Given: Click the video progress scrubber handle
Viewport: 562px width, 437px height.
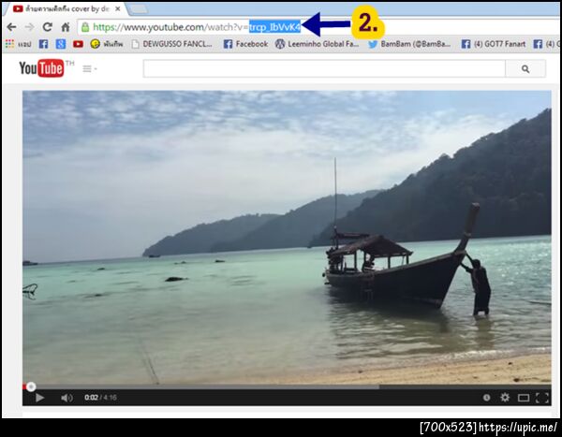Looking at the screenshot, I should [31, 386].
